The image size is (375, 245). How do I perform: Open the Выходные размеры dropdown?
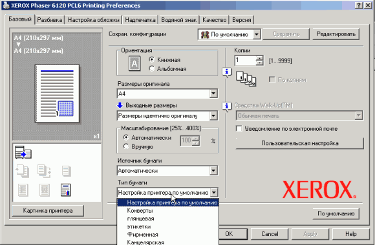[x=213, y=116]
